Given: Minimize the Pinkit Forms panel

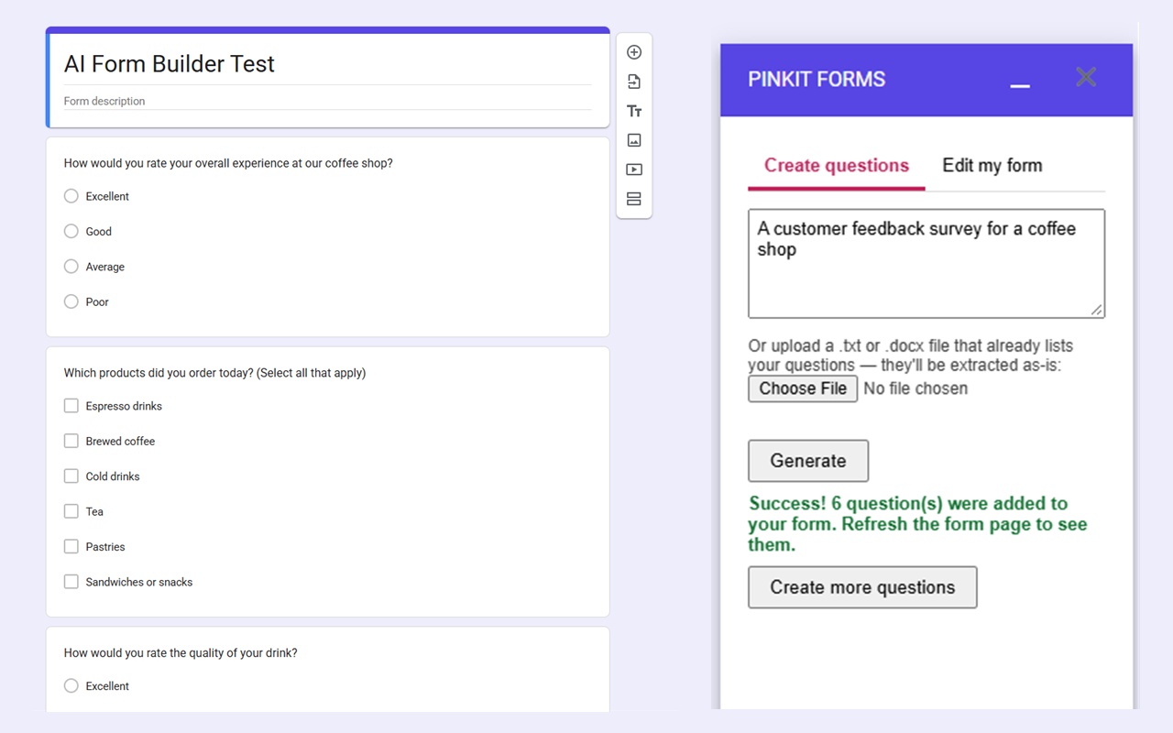Looking at the screenshot, I should [1020, 86].
